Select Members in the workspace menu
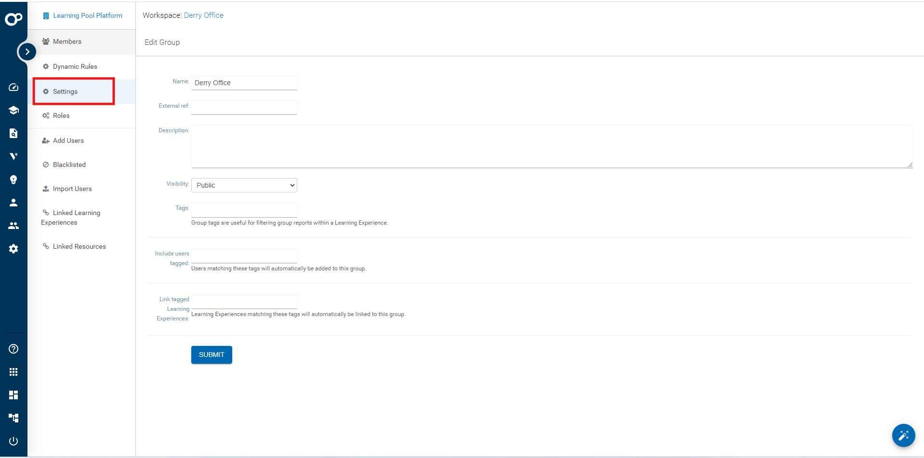Screen dimensions: 924x458 pos(67,41)
